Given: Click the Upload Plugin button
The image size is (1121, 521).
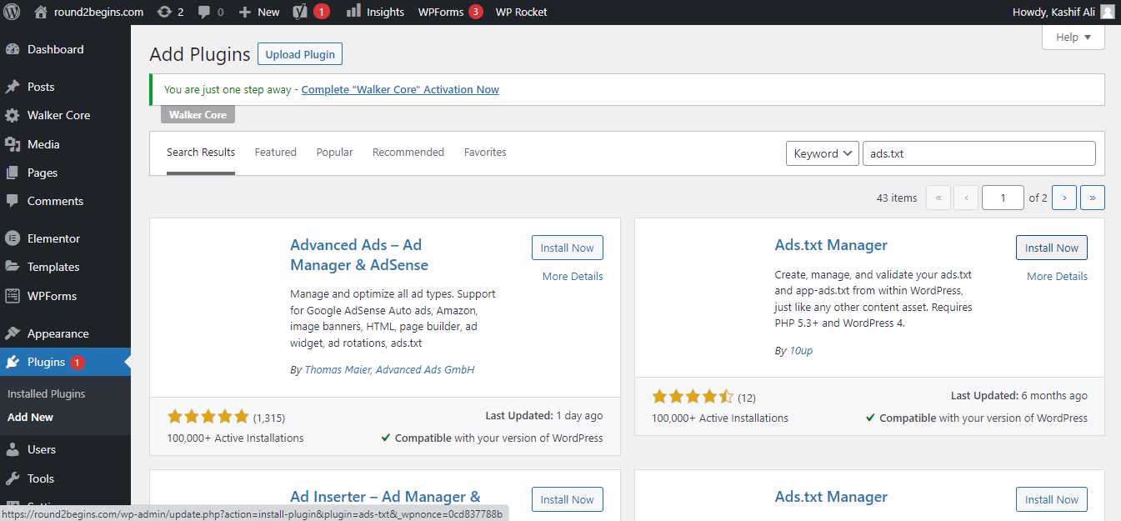Looking at the screenshot, I should pyautogui.click(x=300, y=54).
